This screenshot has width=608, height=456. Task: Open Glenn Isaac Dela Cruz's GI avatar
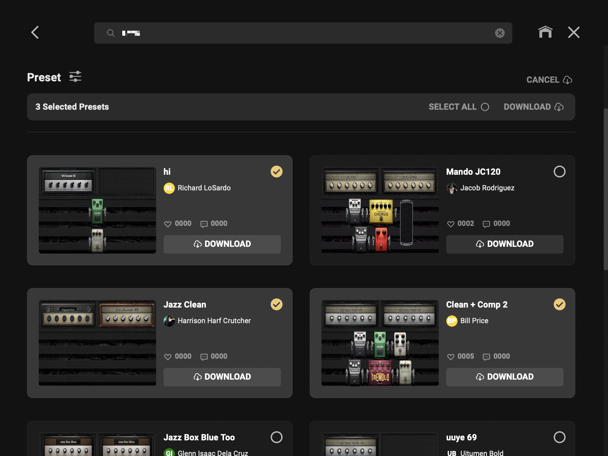coord(169,452)
